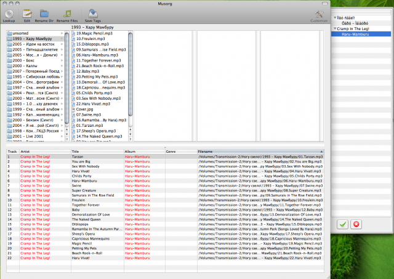Click the Lookup disc icon
Image resolution: width=394 pixels, height=279 pixels.
[x=9, y=14]
